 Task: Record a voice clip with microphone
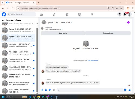(x=42, y=90)
